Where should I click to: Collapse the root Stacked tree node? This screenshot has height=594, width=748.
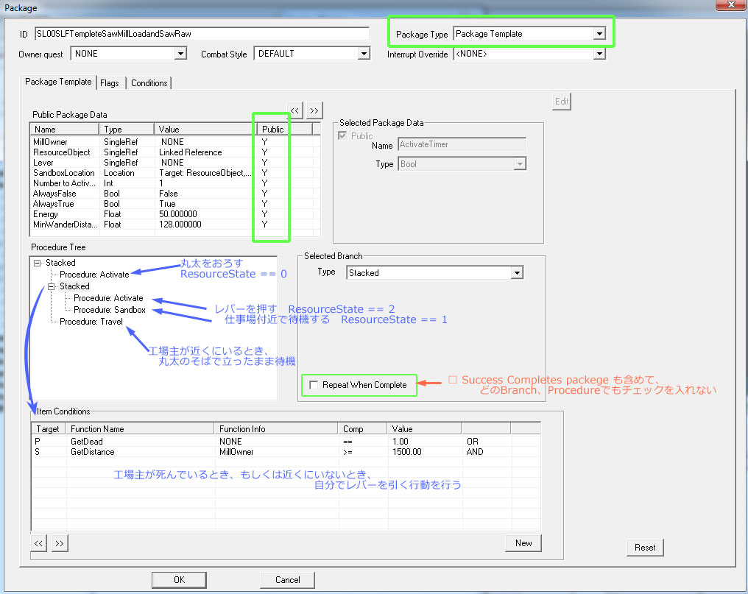[x=38, y=263]
